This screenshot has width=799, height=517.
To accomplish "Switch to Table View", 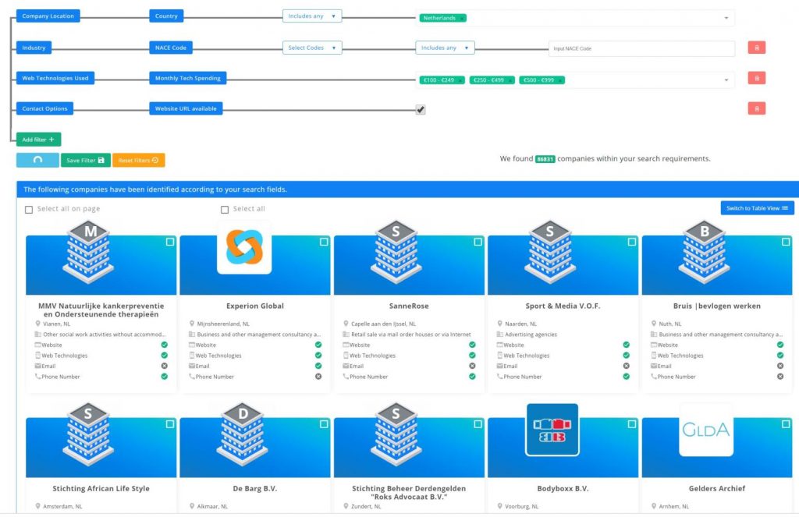I will 757,208.
